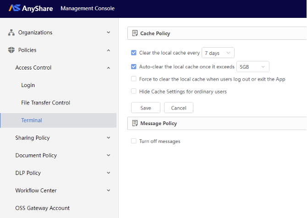Expand the DLP Policy chevron
The width and height of the screenshot is (307, 218).
pyautogui.click(x=109, y=173)
